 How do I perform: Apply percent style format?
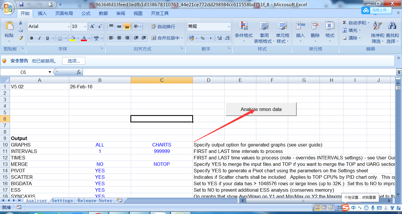[x=202, y=38]
